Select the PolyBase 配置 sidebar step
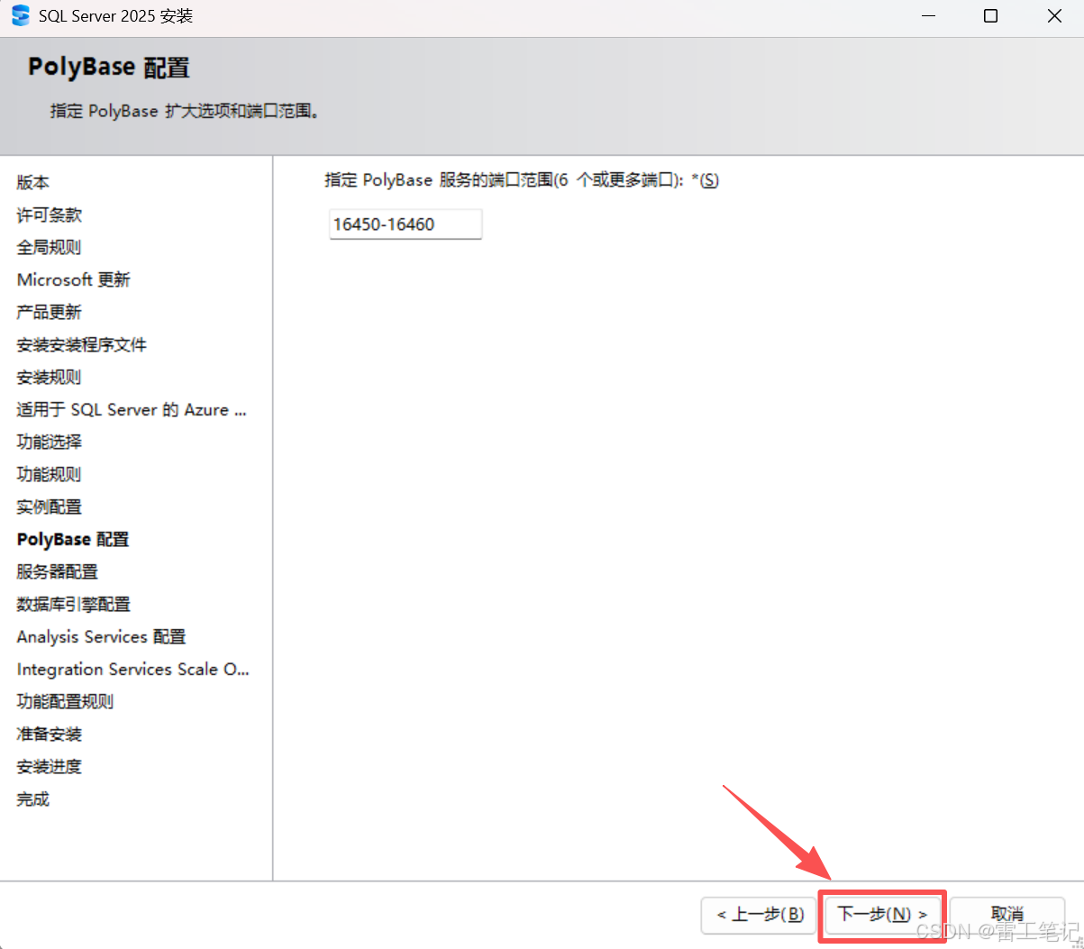The width and height of the screenshot is (1084, 949). click(x=73, y=539)
